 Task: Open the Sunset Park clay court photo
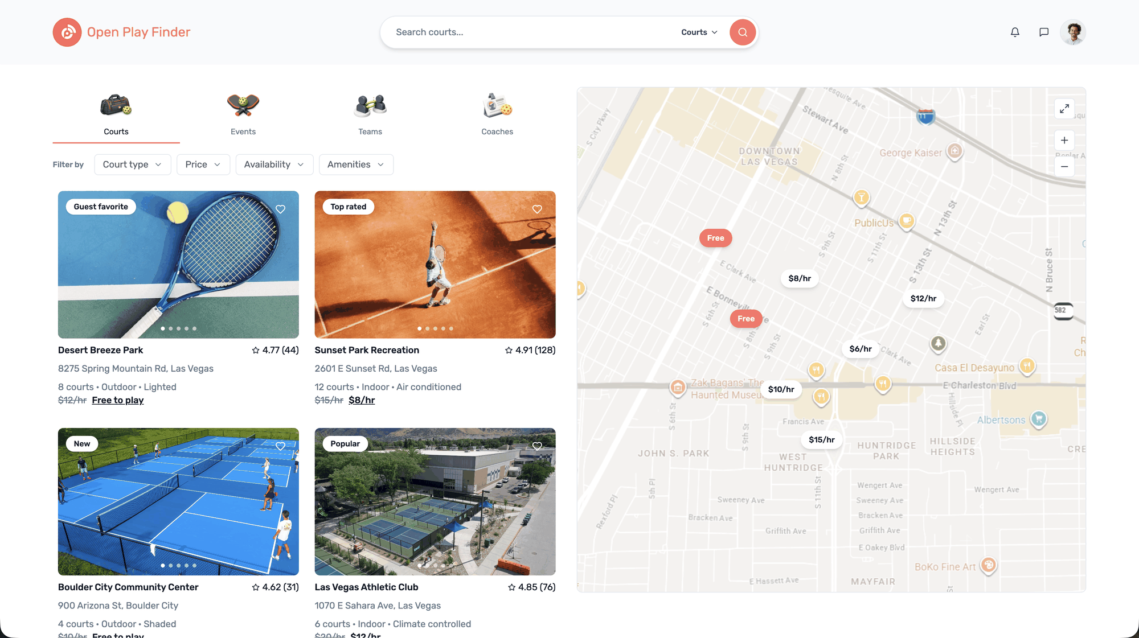[435, 265]
